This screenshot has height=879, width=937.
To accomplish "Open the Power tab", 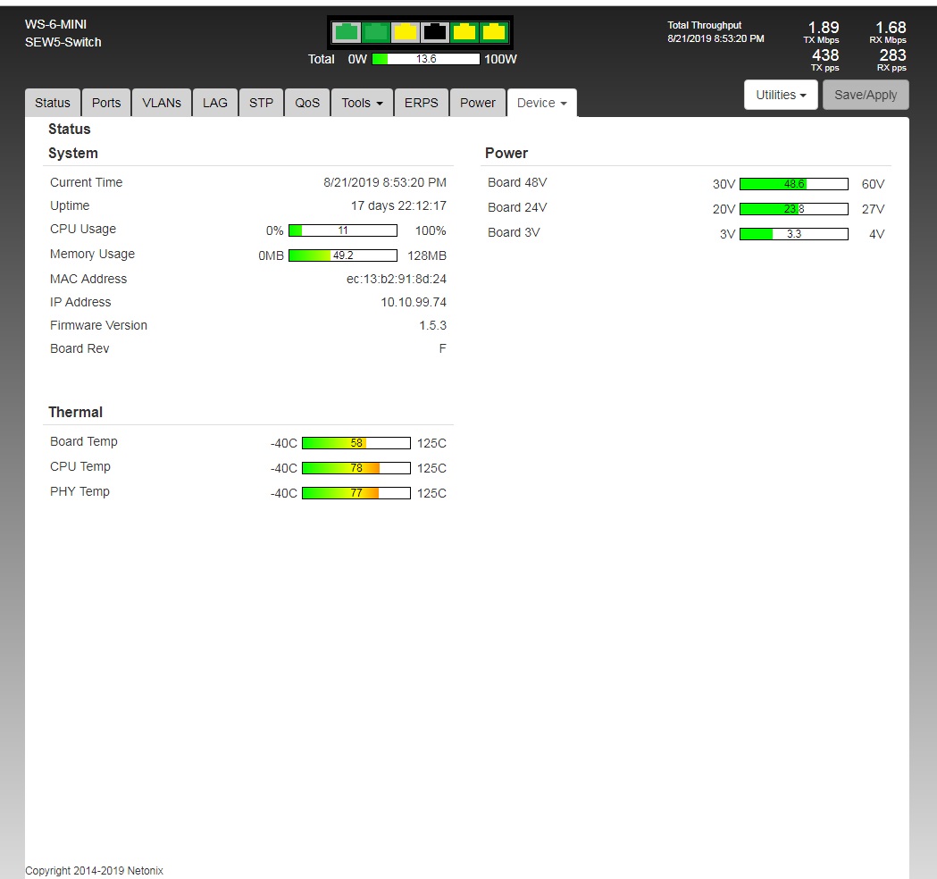I will [477, 103].
